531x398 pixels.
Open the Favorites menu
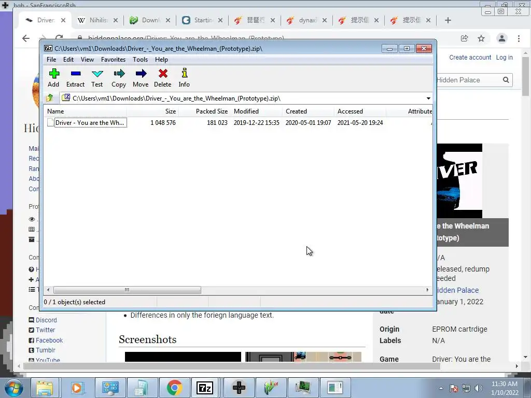click(x=113, y=60)
